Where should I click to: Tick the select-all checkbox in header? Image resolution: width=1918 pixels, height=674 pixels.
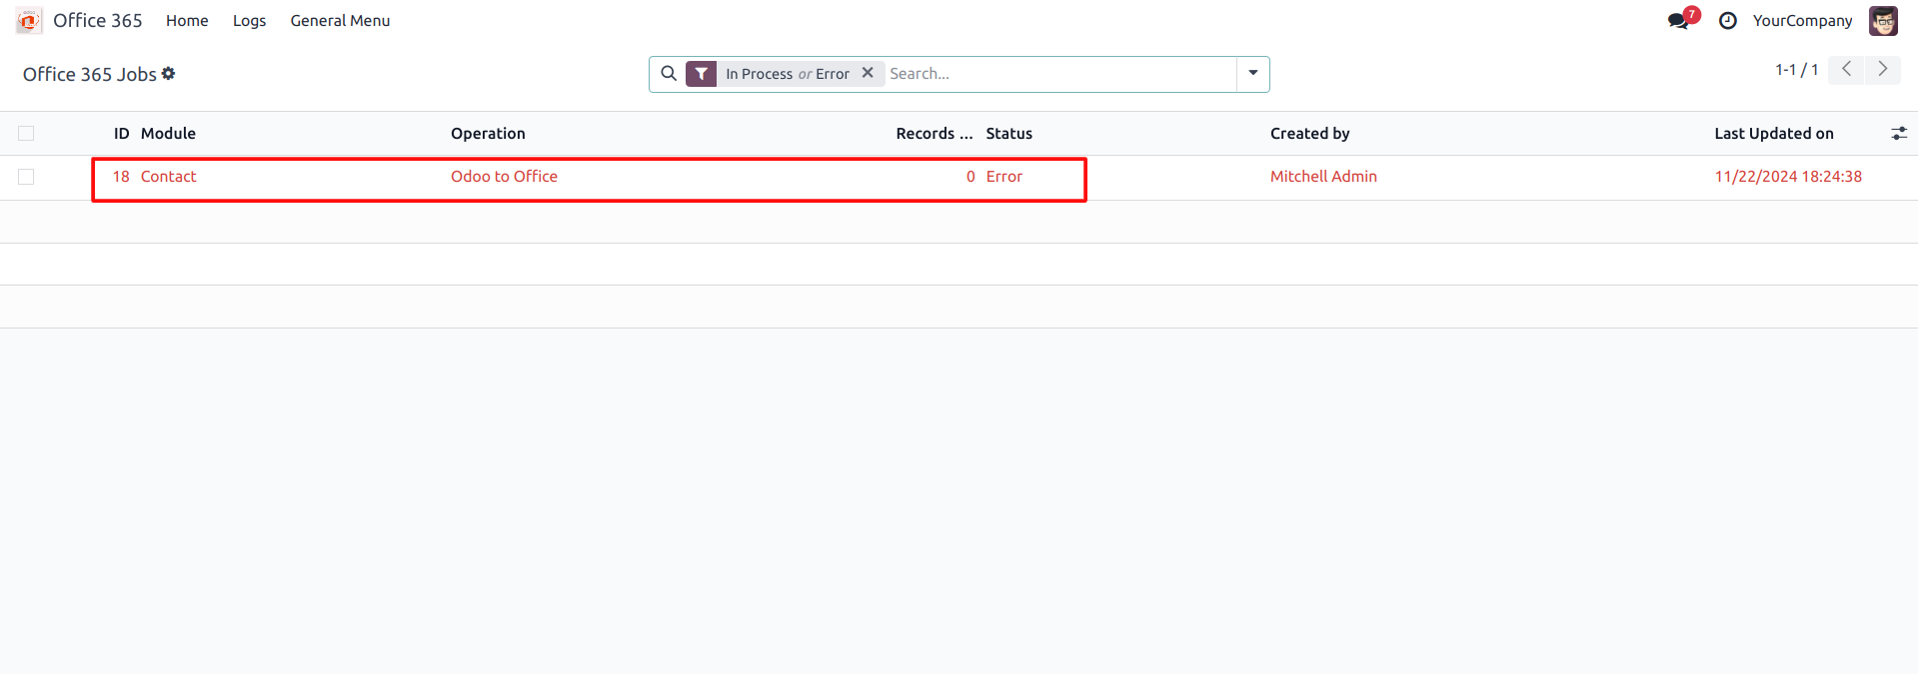point(26,134)
